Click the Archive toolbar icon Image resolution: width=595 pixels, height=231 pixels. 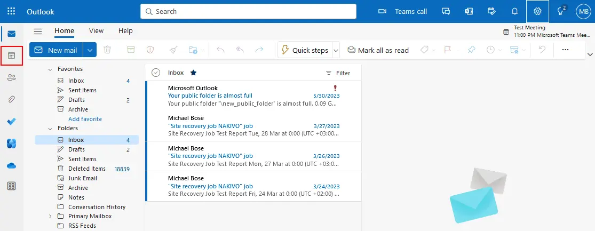(131, 50)
